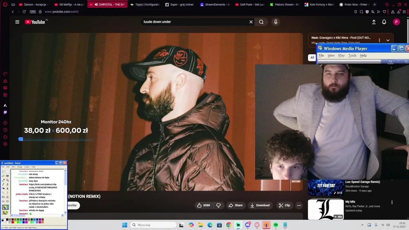This screenshot has width=409, height=230.
Task: Select the Text tool in Paint
Action: [x=7, y=188]
